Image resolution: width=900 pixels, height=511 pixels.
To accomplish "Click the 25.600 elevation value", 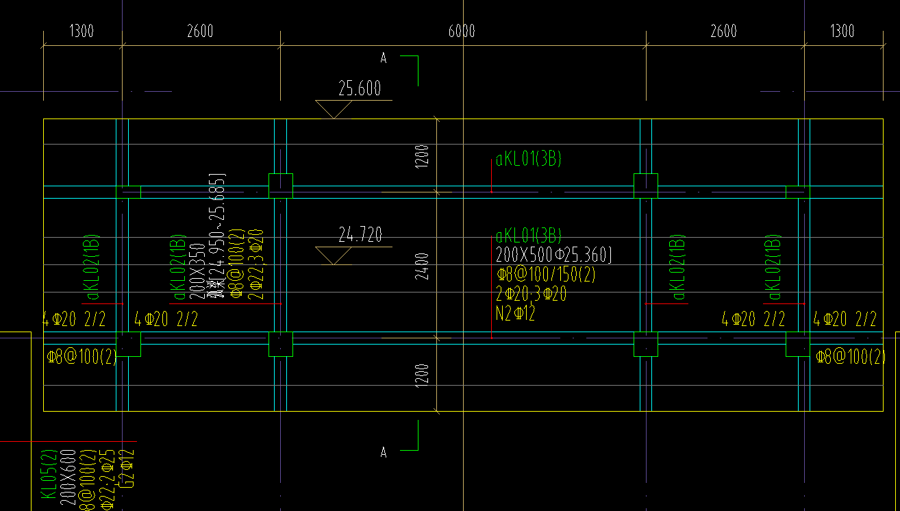I will coord(360,88).
